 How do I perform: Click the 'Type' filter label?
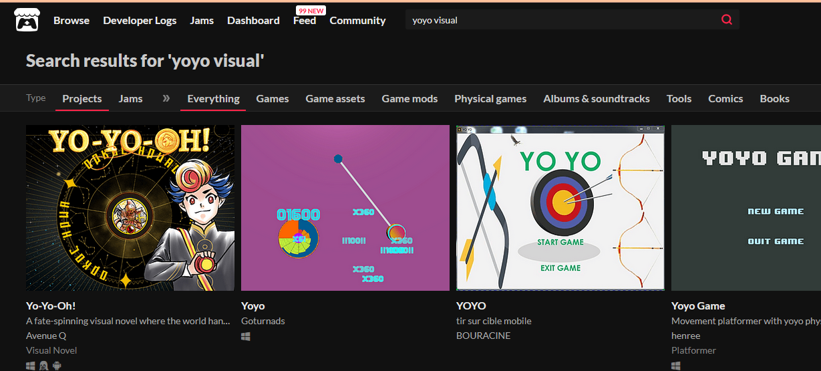tap(36, 98)
